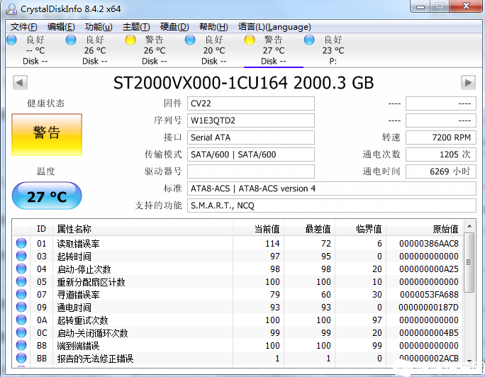Click the SATA/600 transfer mode field

(x=251, y=154)
